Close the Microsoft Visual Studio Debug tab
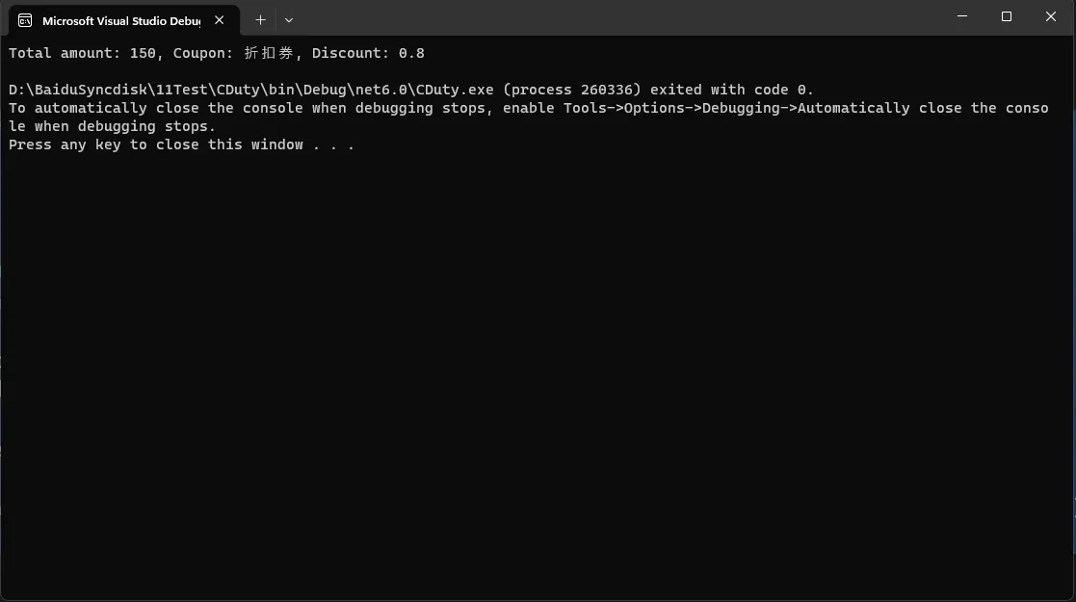The width and height of the screenshot is (1076, 602). 219,20
